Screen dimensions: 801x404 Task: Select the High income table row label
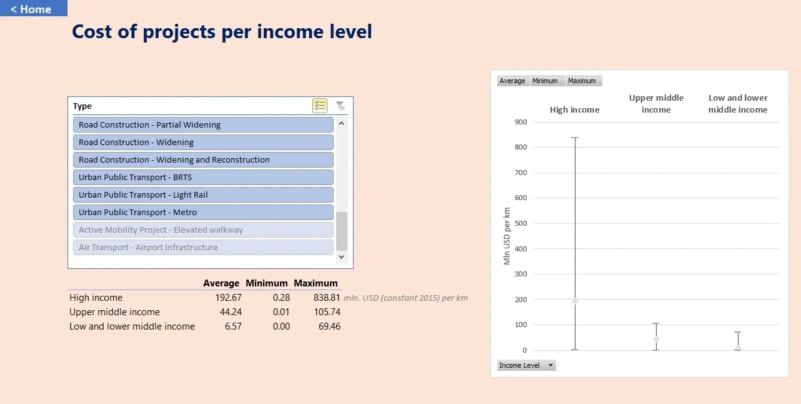(96, 298)
